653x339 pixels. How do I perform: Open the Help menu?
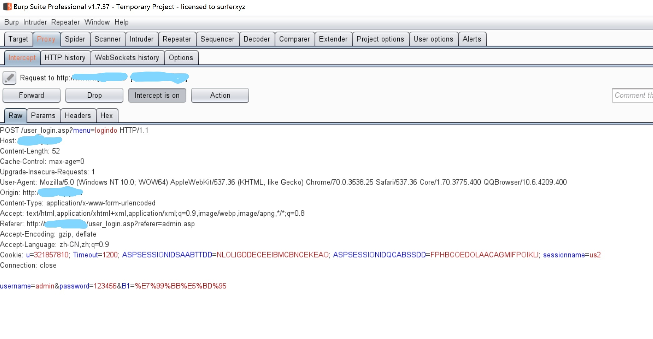coord(121,22)
